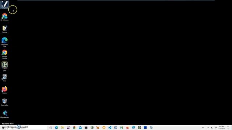Open the Mail app from the taskbar
Screen dimensions: 232x130
(80, 127)
